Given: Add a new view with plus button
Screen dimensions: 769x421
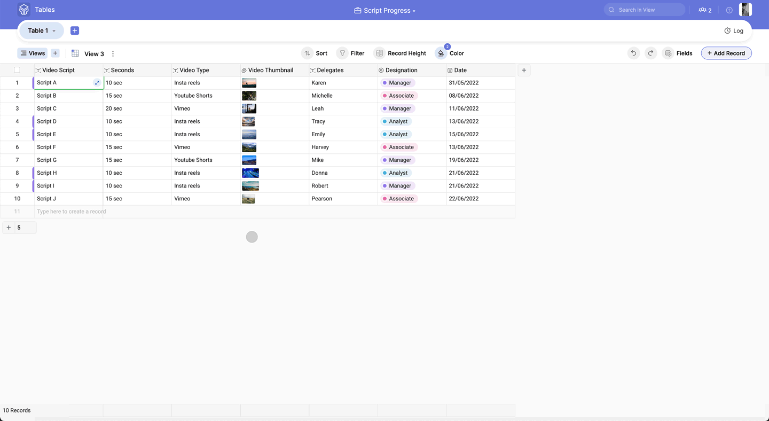Looking at the screenshot, I should [55, 53].
